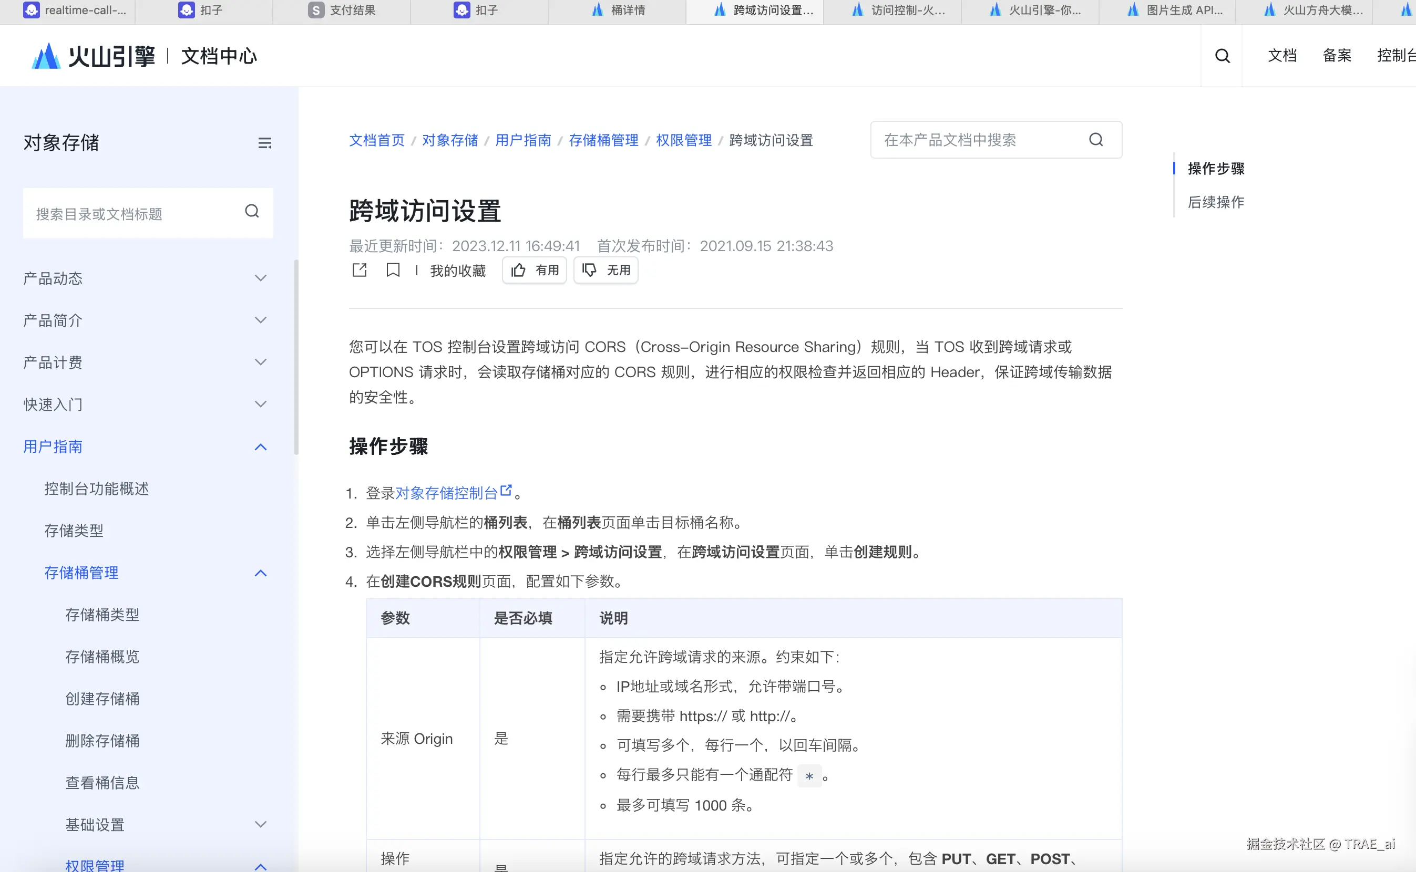Click the product docs search box magnifier
The height and width of the screenshot is (872, 1416).
click(1096, 140)
